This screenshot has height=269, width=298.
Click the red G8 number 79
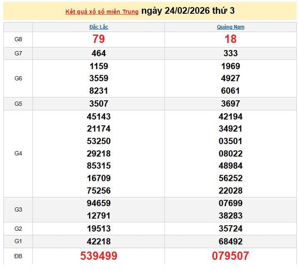[99, 39]
